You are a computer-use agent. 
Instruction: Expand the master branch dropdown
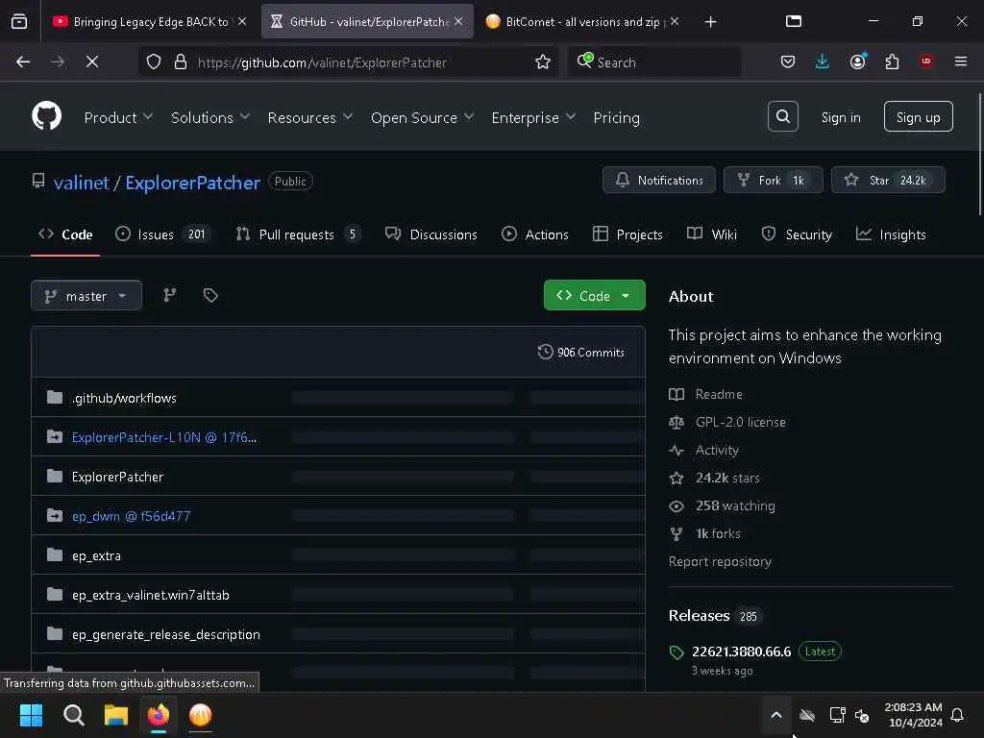pos(86,296)
